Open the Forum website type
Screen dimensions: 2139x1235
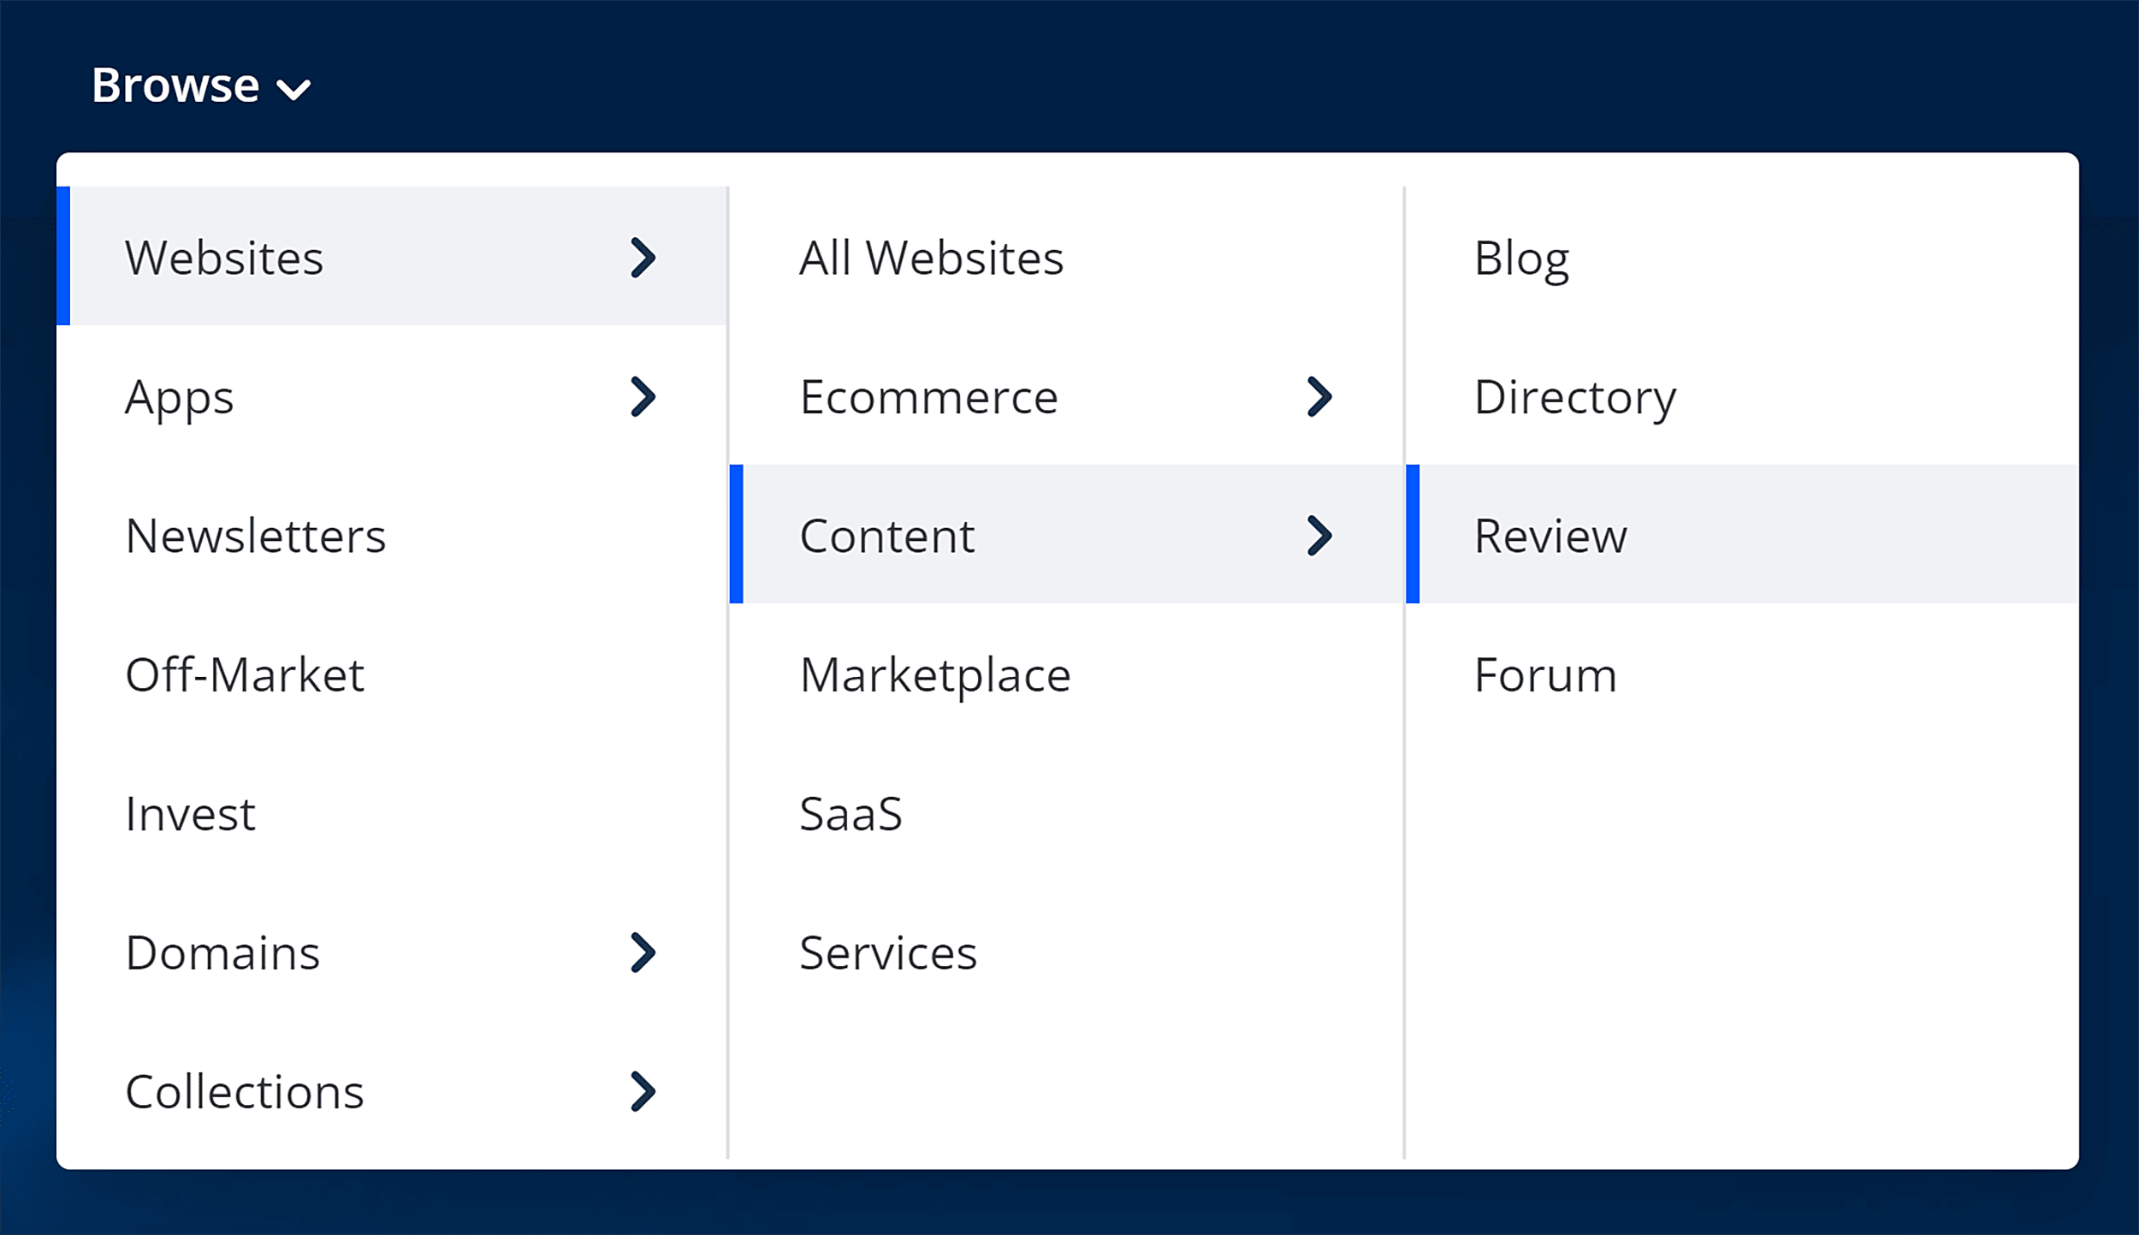click(x=1544, y=675)
